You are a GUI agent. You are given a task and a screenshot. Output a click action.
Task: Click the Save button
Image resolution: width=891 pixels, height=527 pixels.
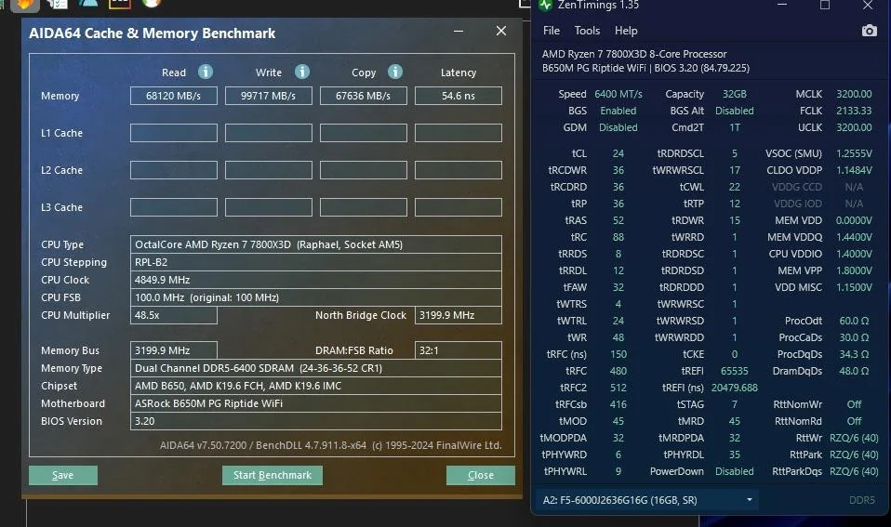tap(63, 475)
